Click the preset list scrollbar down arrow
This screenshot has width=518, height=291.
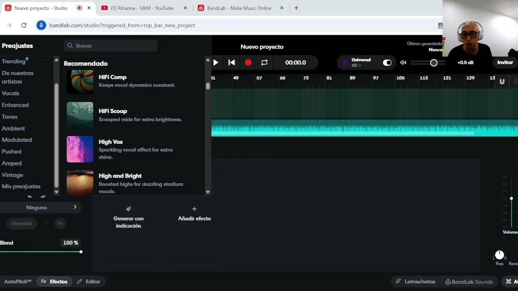(x=208, y=192)
